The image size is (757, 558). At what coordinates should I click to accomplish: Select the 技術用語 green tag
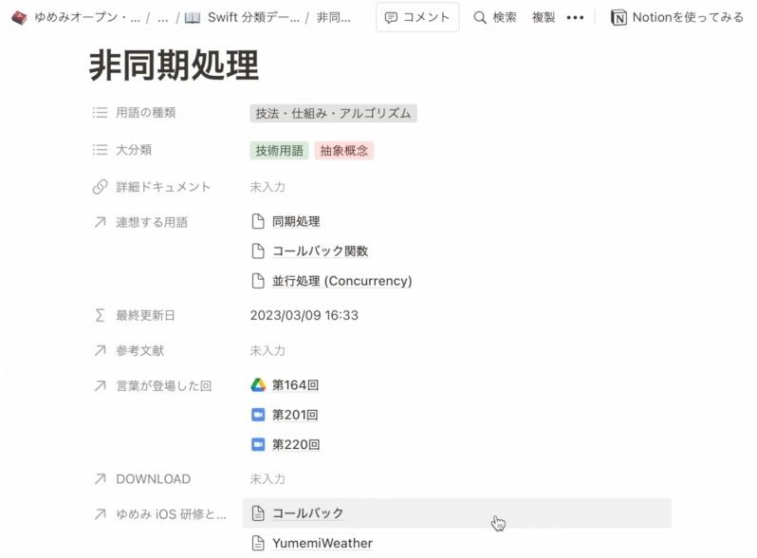pos(279,150)
